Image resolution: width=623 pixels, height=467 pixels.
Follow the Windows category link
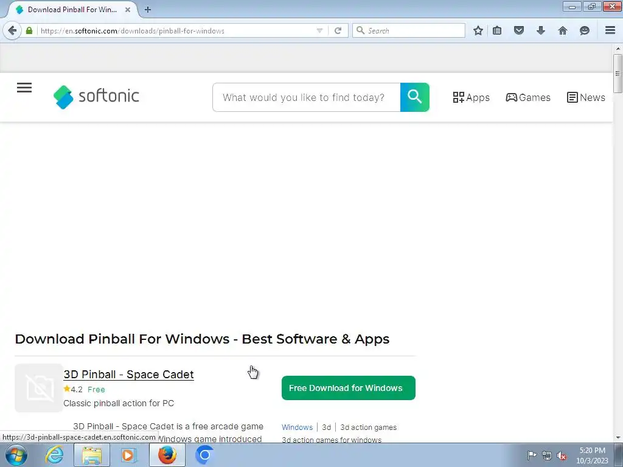coord(297,427)
